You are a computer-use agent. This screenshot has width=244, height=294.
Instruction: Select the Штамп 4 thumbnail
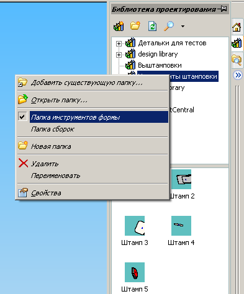pyautogui.click(x=181, y=226)
